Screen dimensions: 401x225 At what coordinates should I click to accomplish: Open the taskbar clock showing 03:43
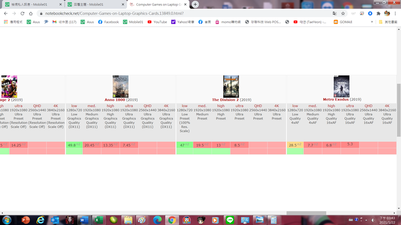click(x=387, y=220)
